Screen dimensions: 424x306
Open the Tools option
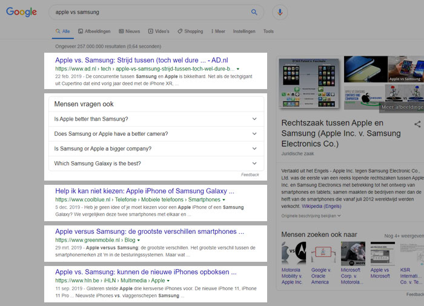click(268, 32)
